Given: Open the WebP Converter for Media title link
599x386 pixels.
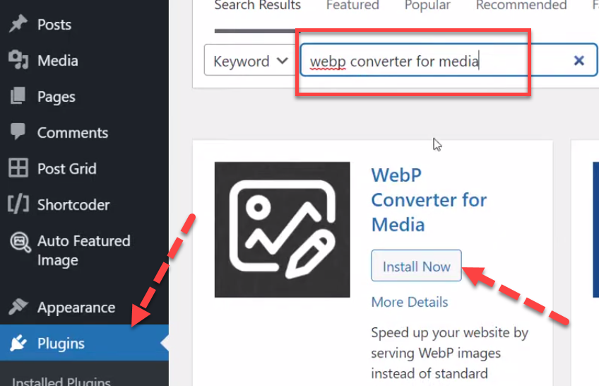Looking at the screenshot, I should click(x=429, y=199).
